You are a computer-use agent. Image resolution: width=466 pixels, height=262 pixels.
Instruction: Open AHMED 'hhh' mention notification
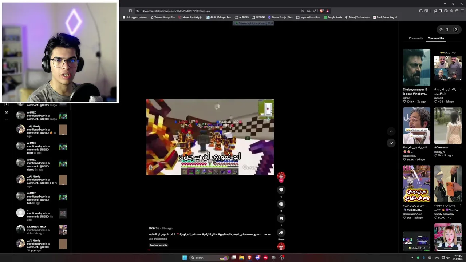point(42,198)
